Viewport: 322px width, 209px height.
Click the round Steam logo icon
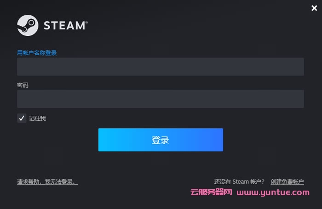tap(28, 25)
